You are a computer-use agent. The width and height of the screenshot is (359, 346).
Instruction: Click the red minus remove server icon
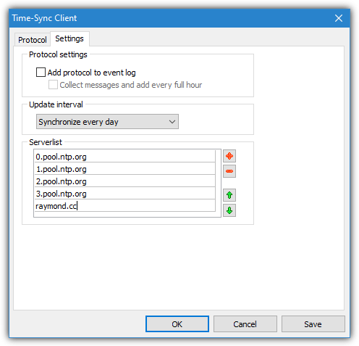coord(229,171)
